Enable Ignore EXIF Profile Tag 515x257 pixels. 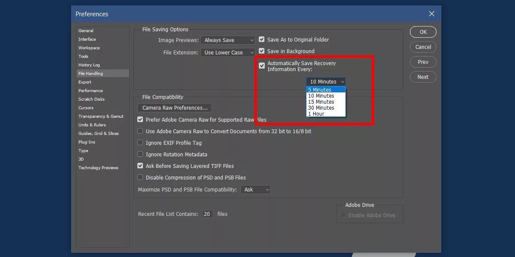point(140,143)
